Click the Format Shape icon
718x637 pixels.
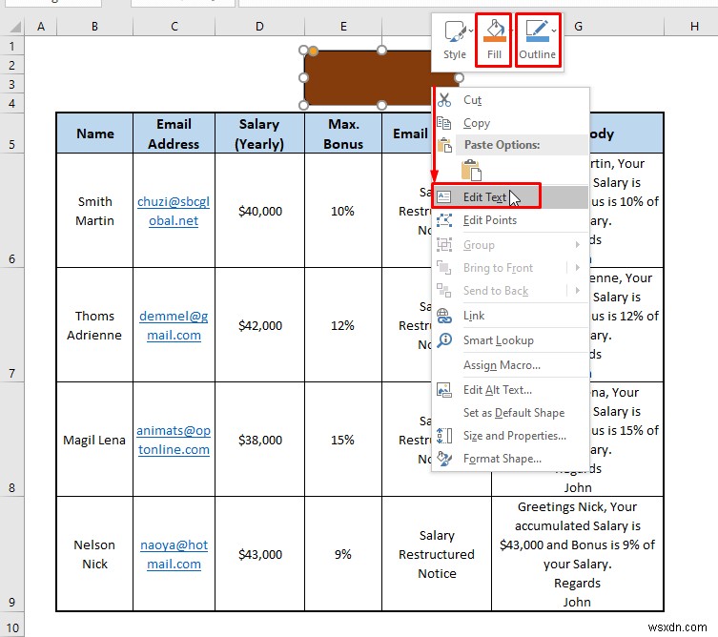coord(443,459)
